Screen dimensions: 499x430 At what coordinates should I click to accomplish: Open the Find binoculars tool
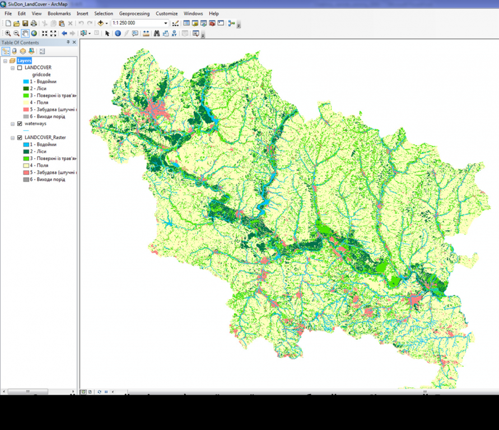(156, 34)
